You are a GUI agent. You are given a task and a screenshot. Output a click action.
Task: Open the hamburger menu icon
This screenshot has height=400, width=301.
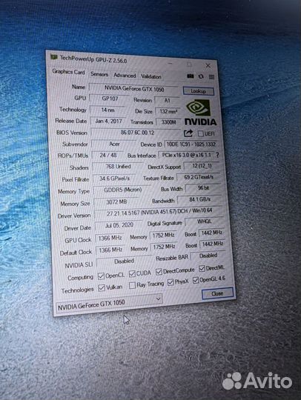point(211,77)
